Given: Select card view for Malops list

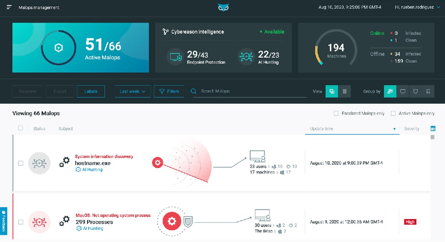Looking at the screenshot, I should (x=331, y=91).
